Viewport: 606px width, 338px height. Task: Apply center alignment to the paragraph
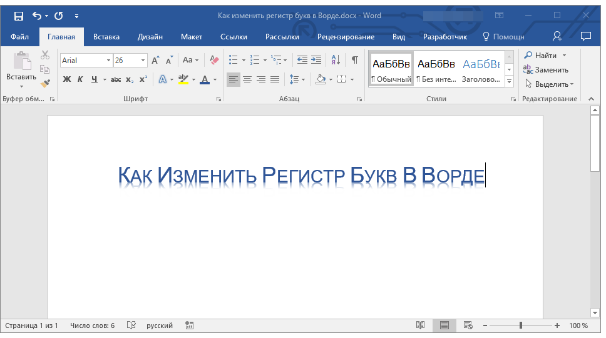247,79
